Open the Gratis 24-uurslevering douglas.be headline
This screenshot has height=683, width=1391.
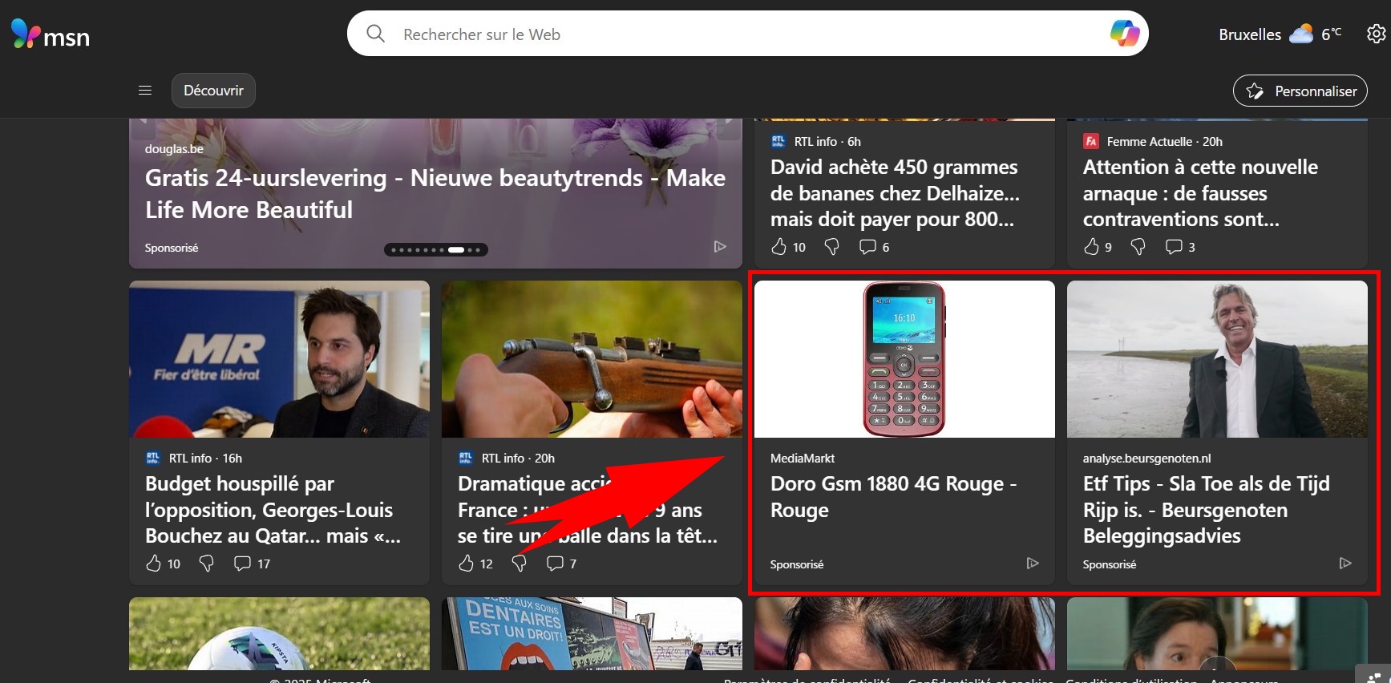click(x=435, y=194)
